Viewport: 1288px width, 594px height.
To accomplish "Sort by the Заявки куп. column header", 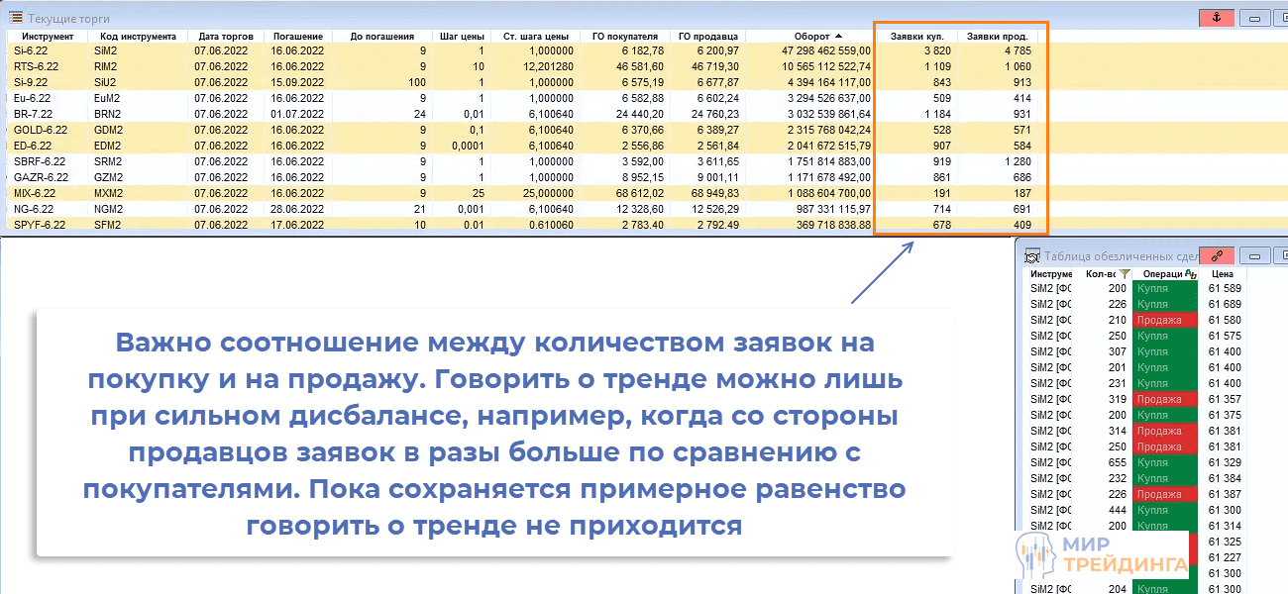I will click(919, 35).
